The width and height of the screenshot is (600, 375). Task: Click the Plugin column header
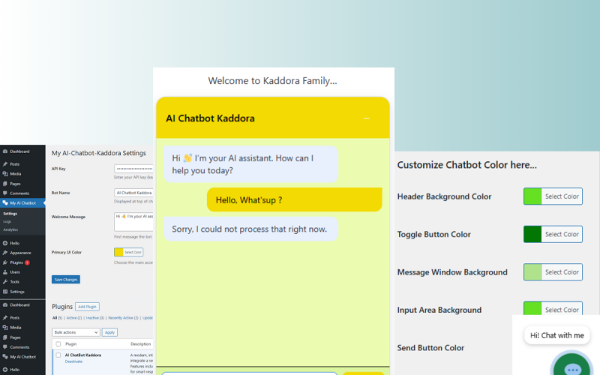[x=70, y=344]
